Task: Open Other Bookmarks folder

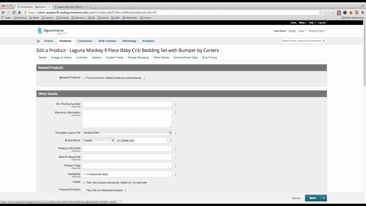Action: [353, 18]
